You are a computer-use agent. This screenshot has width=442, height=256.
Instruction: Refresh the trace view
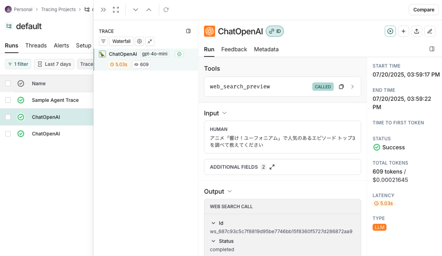pos(166,10)
